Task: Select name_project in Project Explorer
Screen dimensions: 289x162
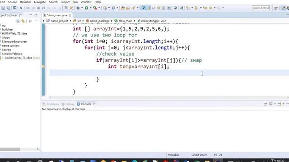Action: pos(11,46)
